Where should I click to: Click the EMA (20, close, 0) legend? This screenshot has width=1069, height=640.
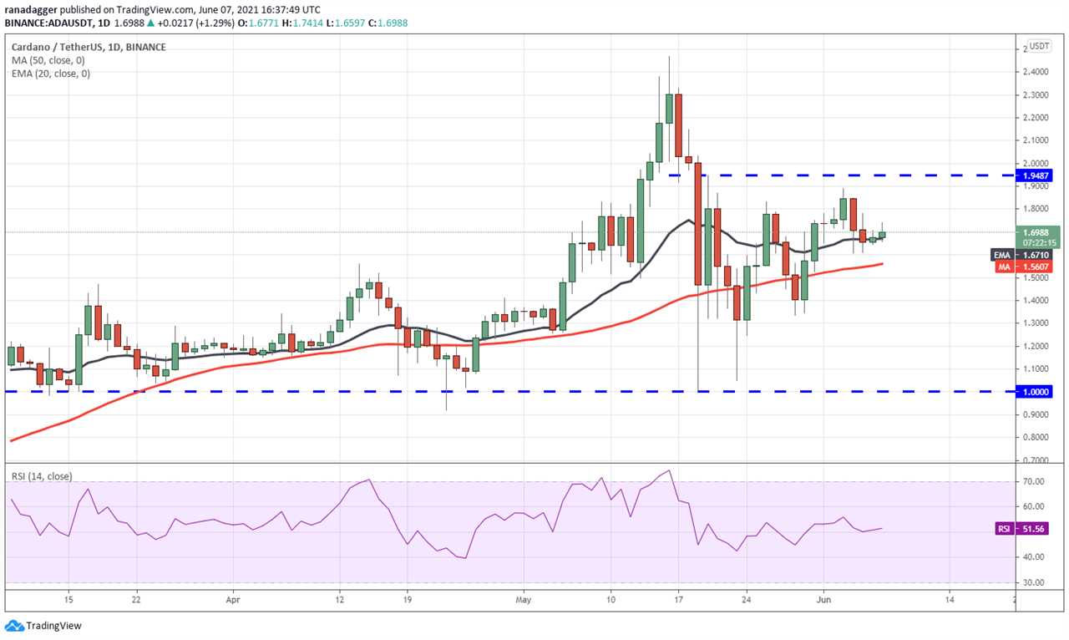[49, 74]
